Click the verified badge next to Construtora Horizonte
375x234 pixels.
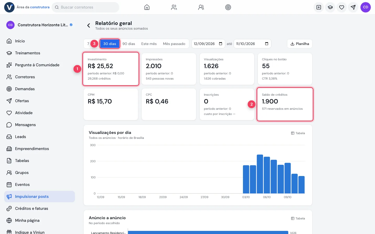(x=71, y=25)
